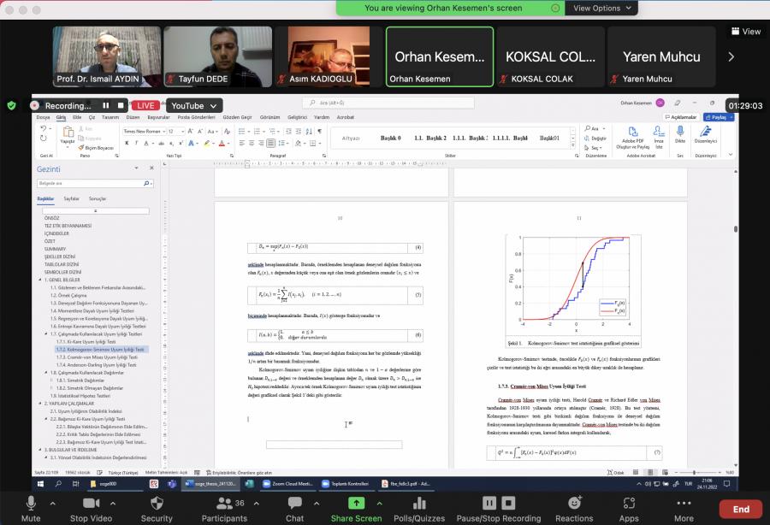Viewport: 770px width, 525px height.
Task: Click the red End meeting button
Action: (741, 509)
